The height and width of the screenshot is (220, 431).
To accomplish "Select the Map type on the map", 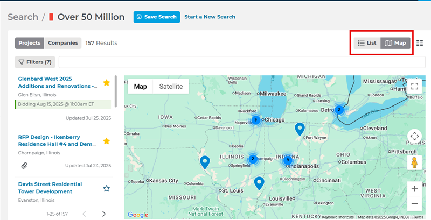I will click(140, 87).
